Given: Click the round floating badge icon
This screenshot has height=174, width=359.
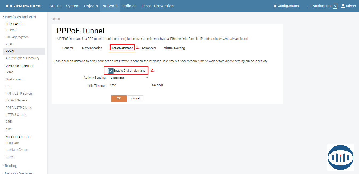Looking at the screenshot, I should pyautogui.click(x=341, y=158).
